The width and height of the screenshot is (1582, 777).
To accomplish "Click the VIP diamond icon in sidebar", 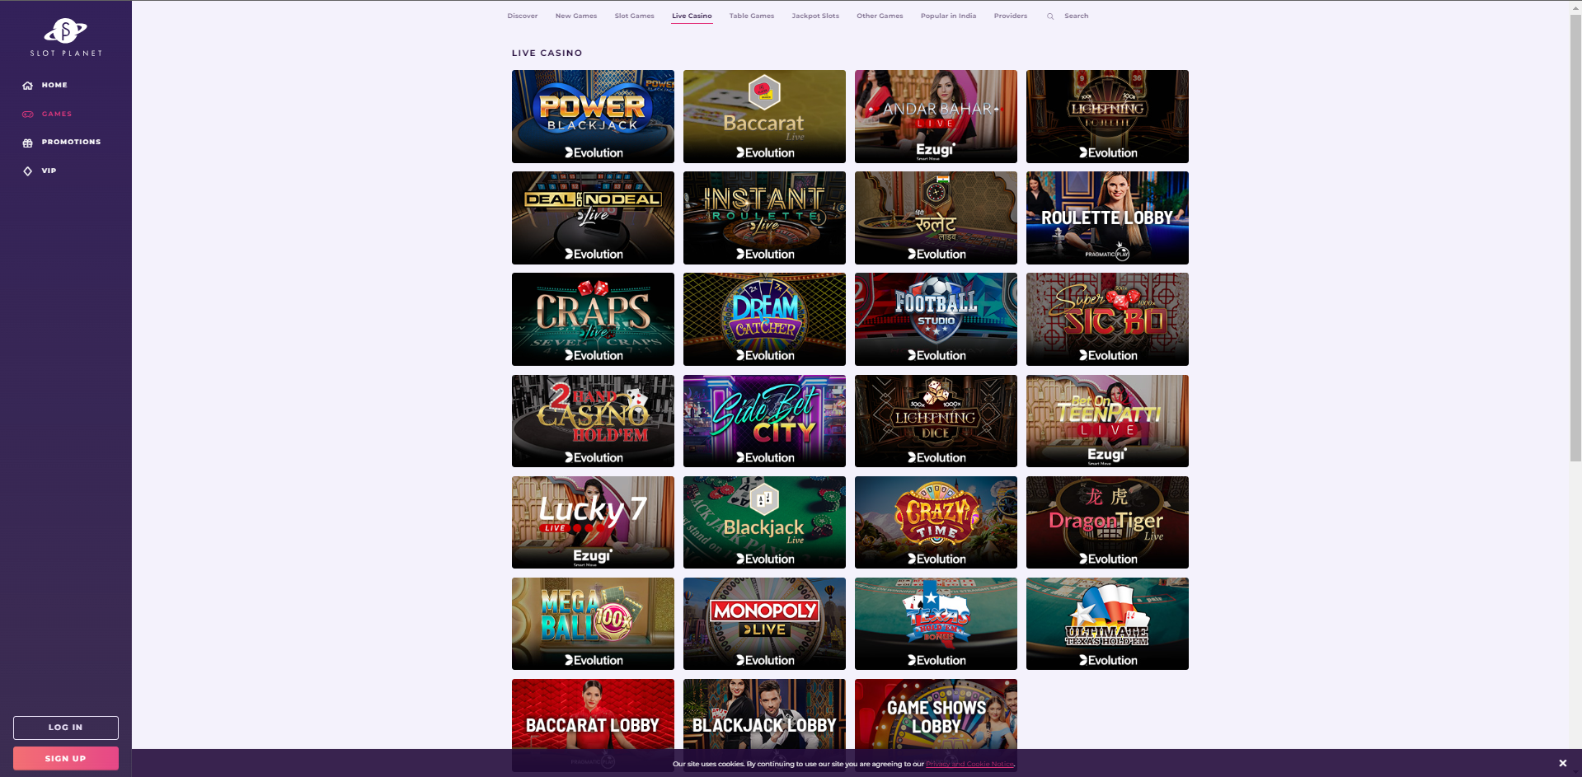I will click(x=28, y=171).
